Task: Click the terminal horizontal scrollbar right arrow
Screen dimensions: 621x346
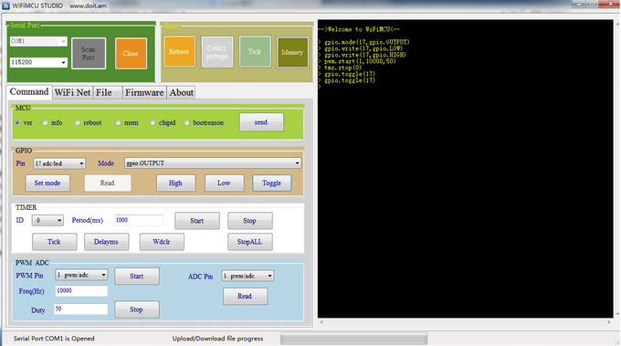Action: [609, 322]
